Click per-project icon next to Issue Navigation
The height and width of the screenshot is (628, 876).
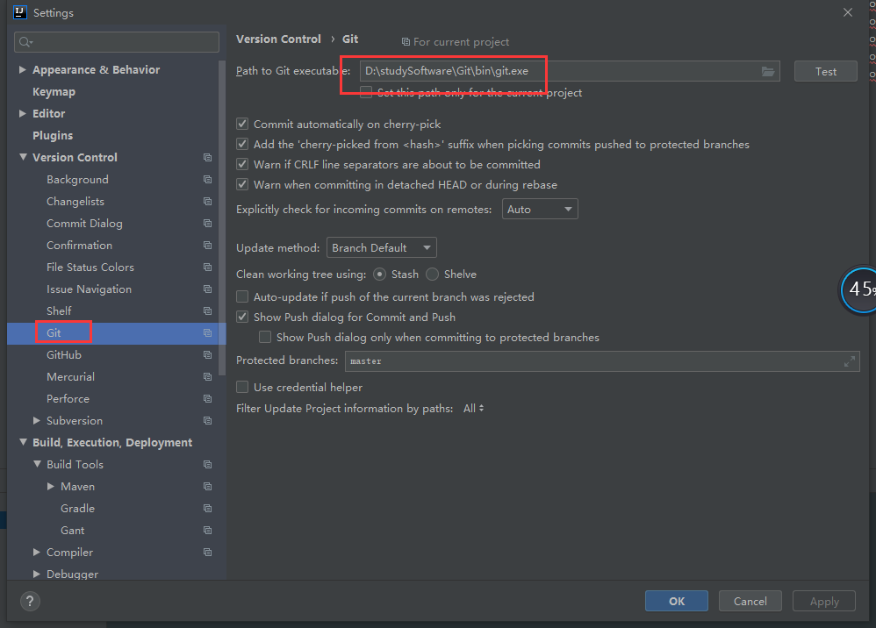207,289
